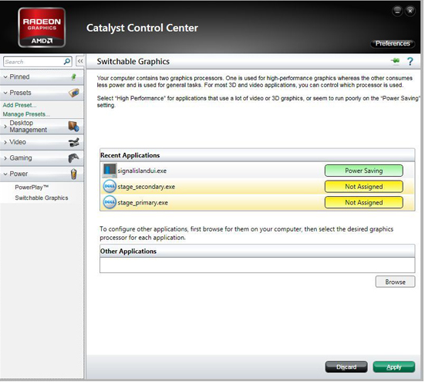Select the stage_primary.exe file name

[x=143, y=203]
